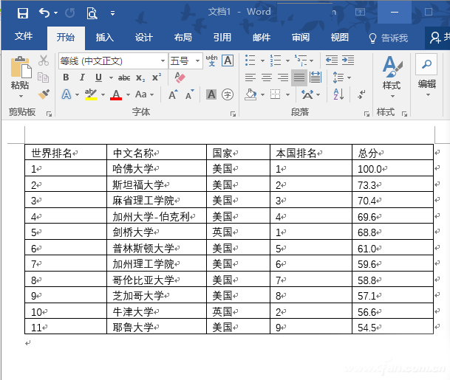Toggle superscript formatting
The height and width of the screenshot is (380, 450).
pos(157,77)
